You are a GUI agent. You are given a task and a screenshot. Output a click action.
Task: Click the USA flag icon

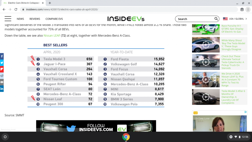click(x=225, y=19)
